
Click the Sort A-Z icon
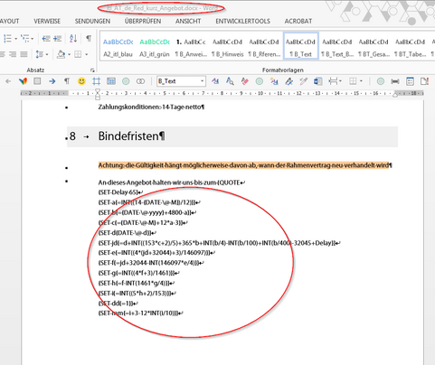click(x=73, y=39)
